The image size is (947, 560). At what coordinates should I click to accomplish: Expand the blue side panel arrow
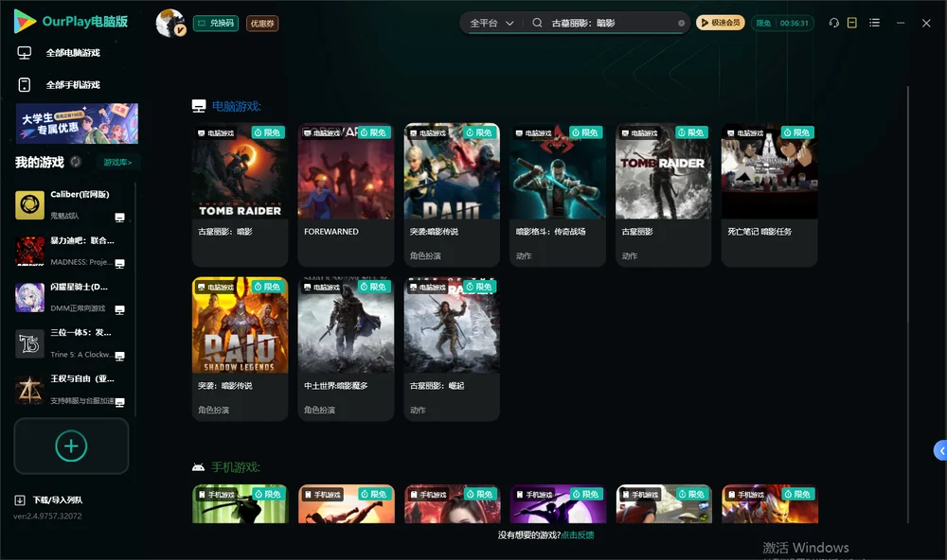pos(940,451)
